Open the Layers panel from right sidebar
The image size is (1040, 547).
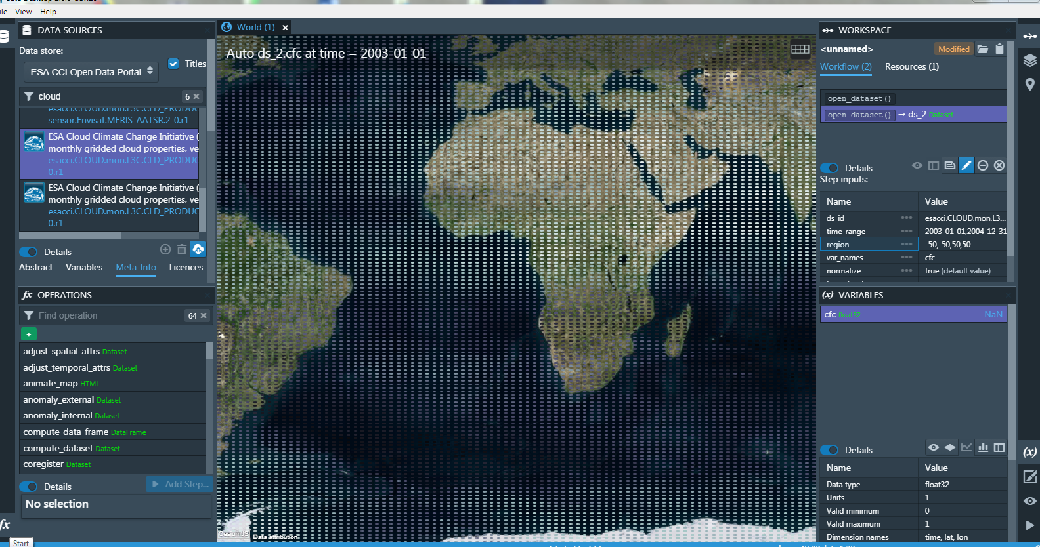pyautogui.click(x=1029, y=60)
